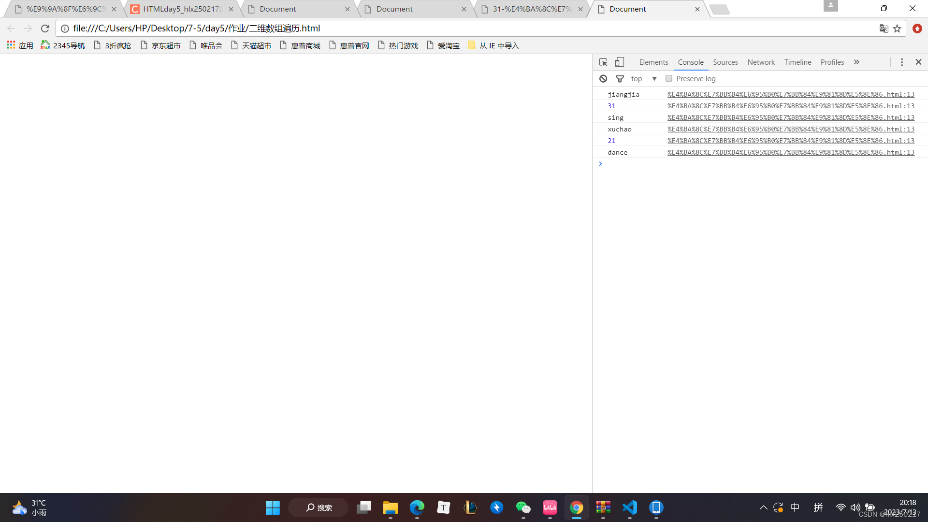928x522 pixels.
Task: Click the inspect element picker icon
Action: point(603,62)
